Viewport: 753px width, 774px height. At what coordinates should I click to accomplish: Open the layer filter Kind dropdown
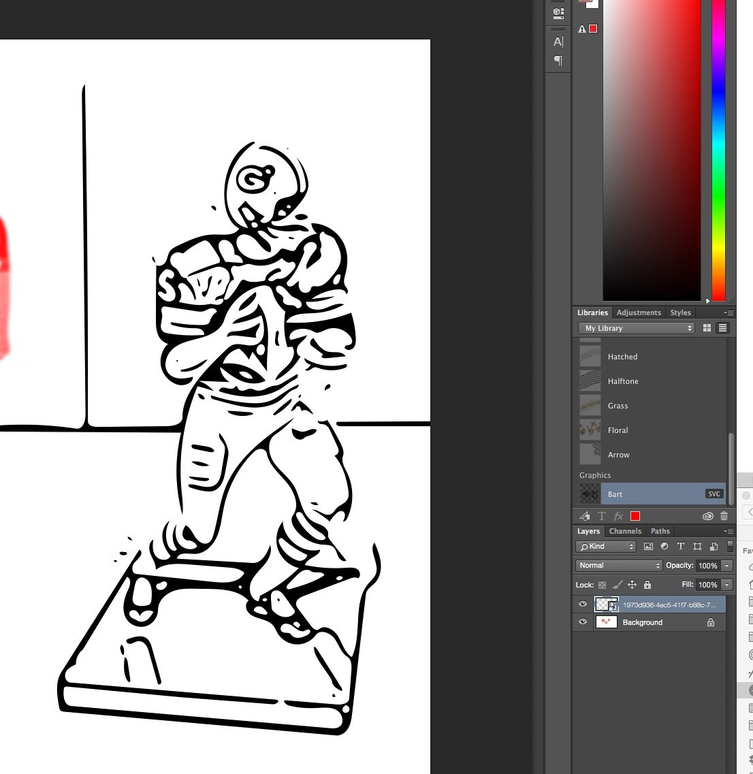pyautogui.click(x=606, y=547)
